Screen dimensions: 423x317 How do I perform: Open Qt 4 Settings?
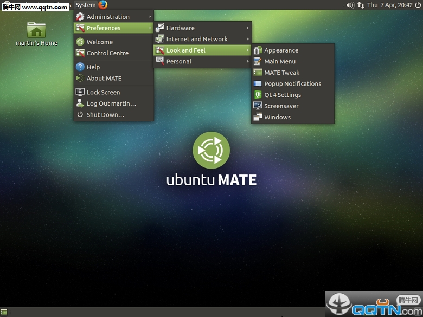(x=282, y=95)
